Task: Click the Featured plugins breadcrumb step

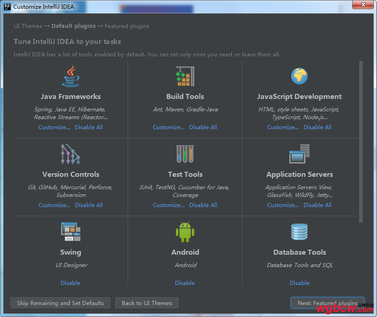Action: 127,26
